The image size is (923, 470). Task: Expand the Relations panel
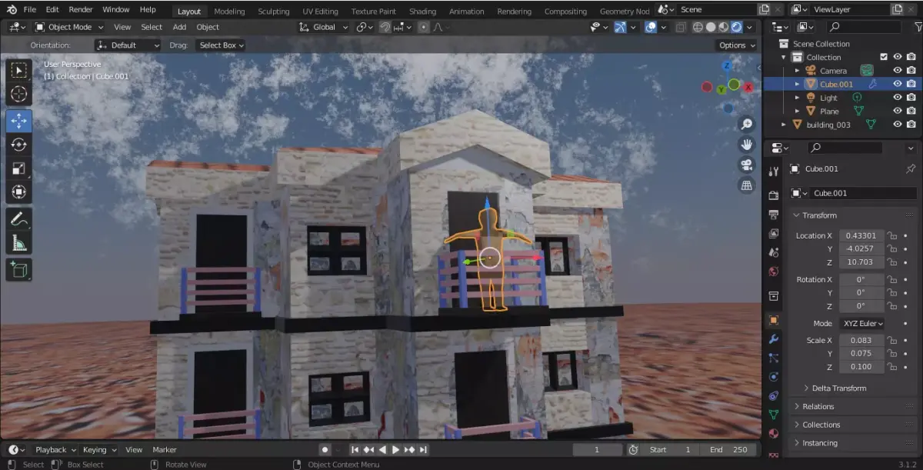pyautogui.click(x=818, y=406)
